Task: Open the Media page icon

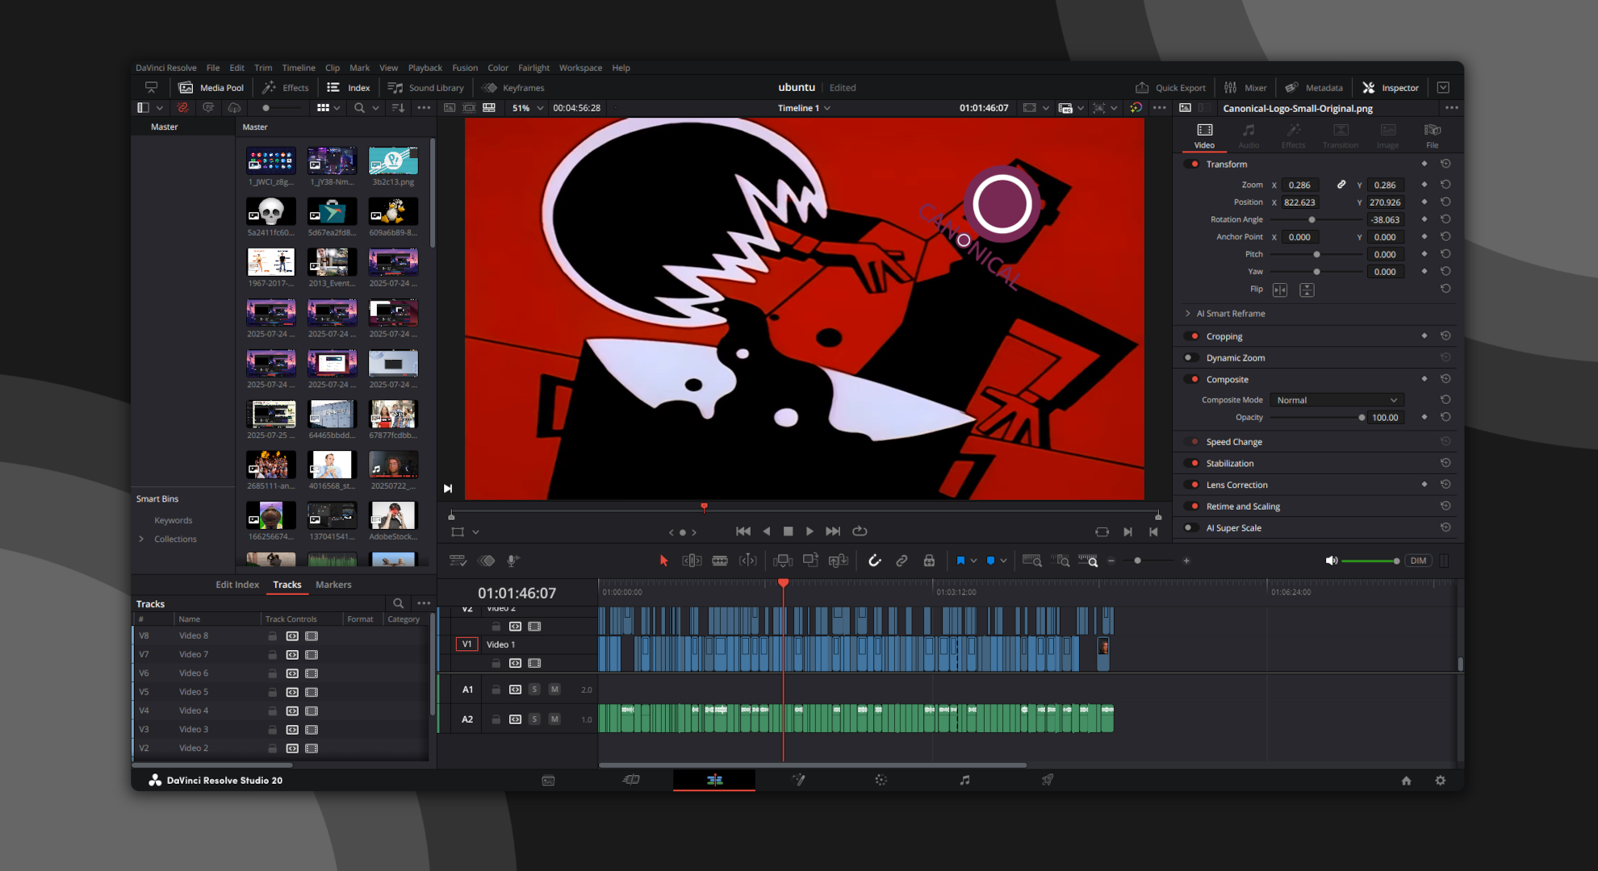Action: (x=548, y=780)
